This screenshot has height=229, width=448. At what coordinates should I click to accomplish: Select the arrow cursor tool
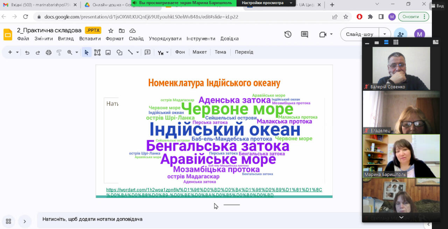(86, 52)
